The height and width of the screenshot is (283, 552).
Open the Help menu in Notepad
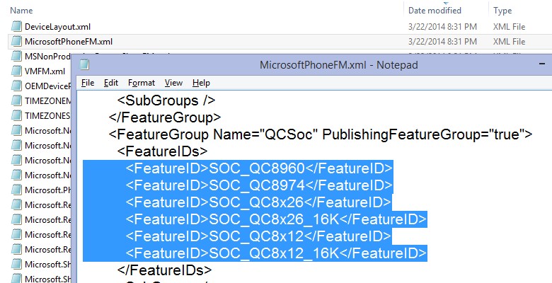click(x=201, y=83)
